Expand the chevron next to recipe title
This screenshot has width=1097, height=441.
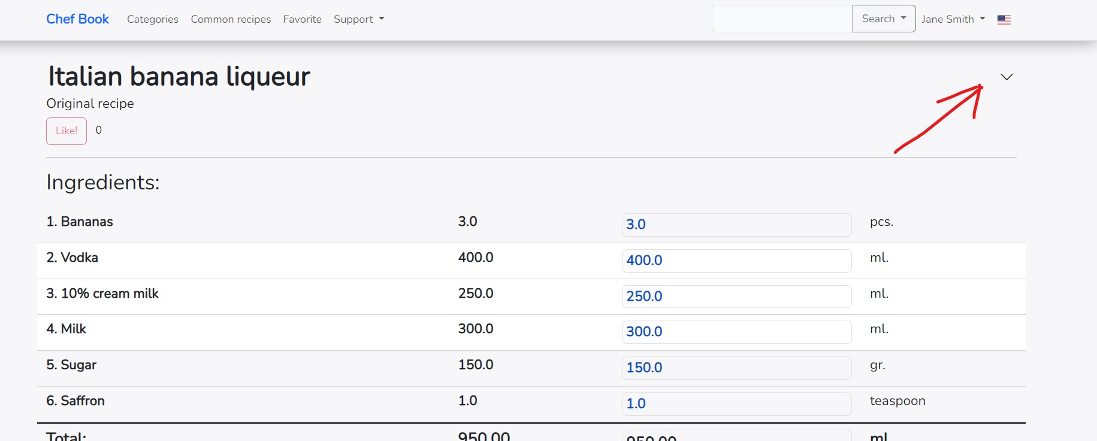click(x=1007, y=77)
